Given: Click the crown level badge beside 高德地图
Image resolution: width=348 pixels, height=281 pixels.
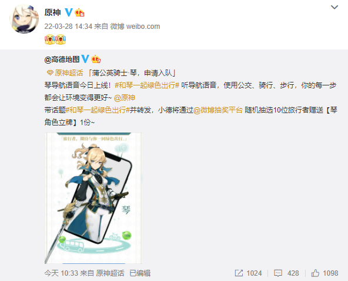Looking at the screenshot, I should tap(96, 59).
